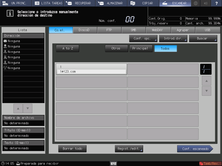This screenshot has width=222, height=166.
Task: Switch to ALMACENAR mode
Action: [112, 3]
